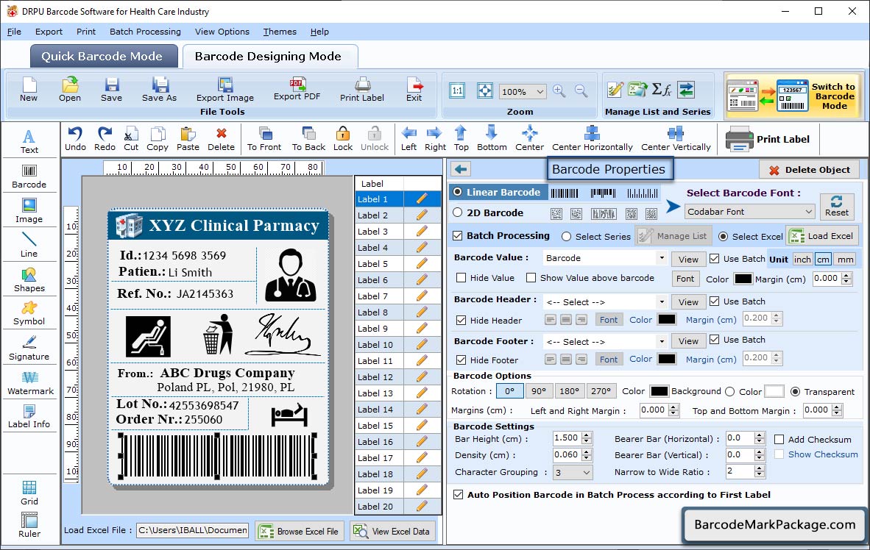Select the Signature tool

point(29,349)
